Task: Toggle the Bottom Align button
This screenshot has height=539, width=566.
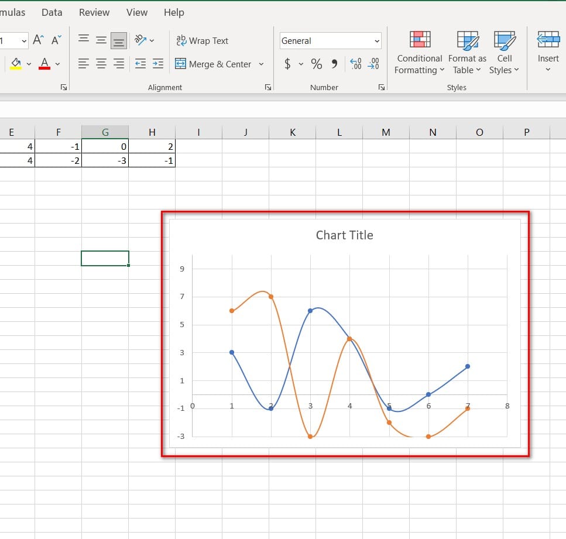Action: (x=119, y=40)
